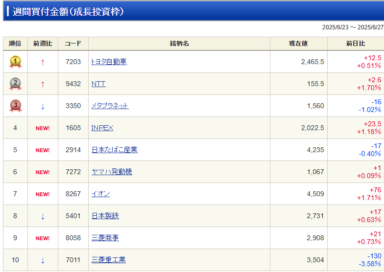Click the -1.02% change value
Viewport: 384px width, 272px height.
(370, 110)
